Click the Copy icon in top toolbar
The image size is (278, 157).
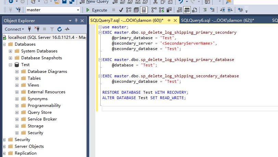click(x=163, y=2)
